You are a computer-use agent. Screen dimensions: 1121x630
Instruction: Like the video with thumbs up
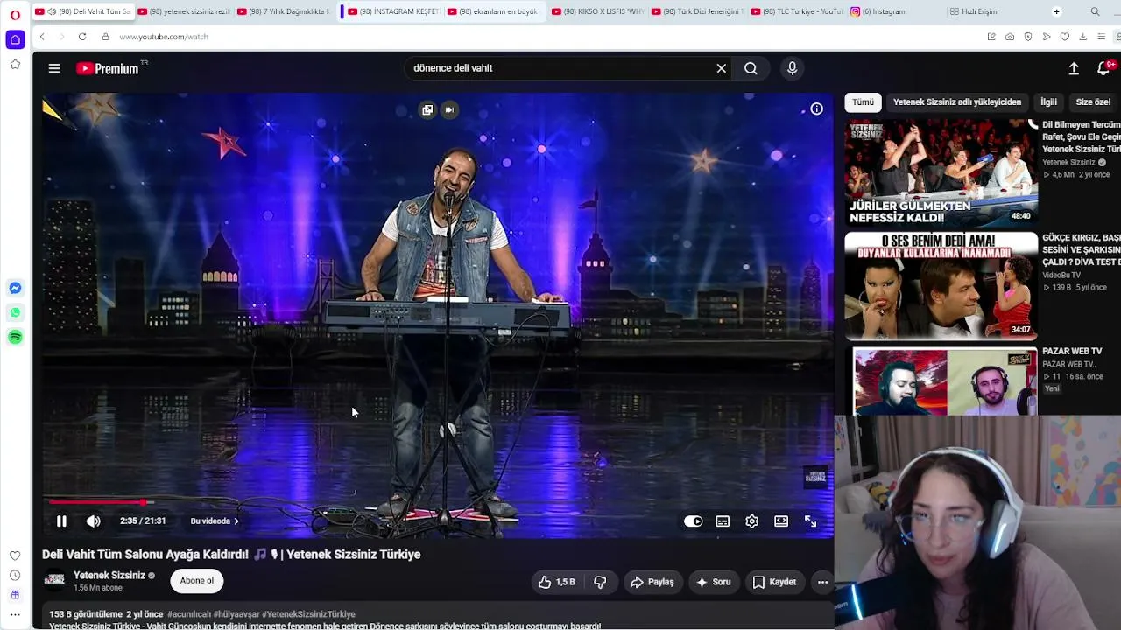(x=556, y=582)
